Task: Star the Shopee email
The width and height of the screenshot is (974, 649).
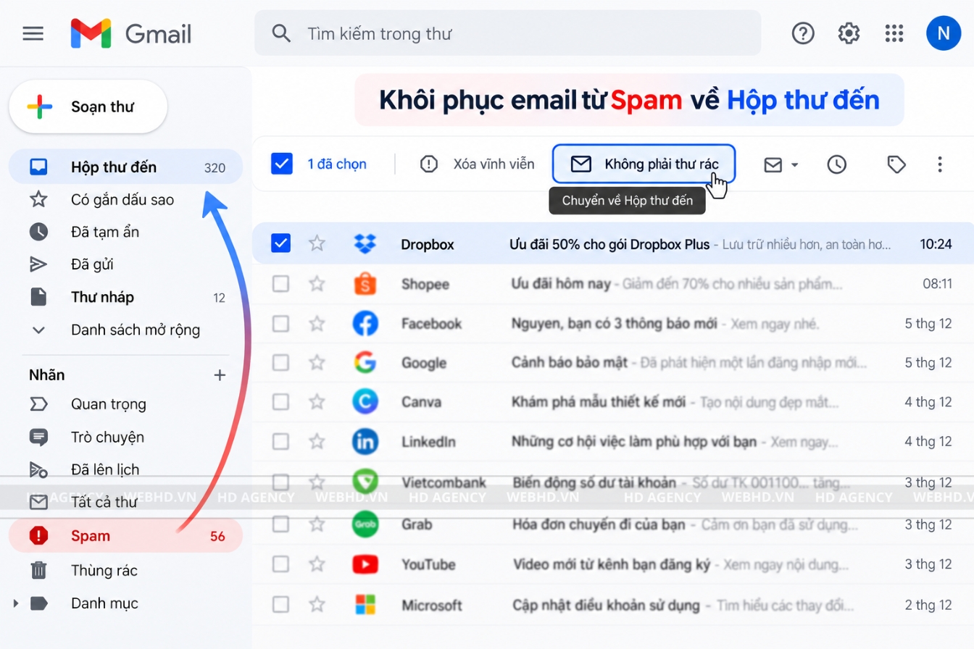Action: (317, 284)
